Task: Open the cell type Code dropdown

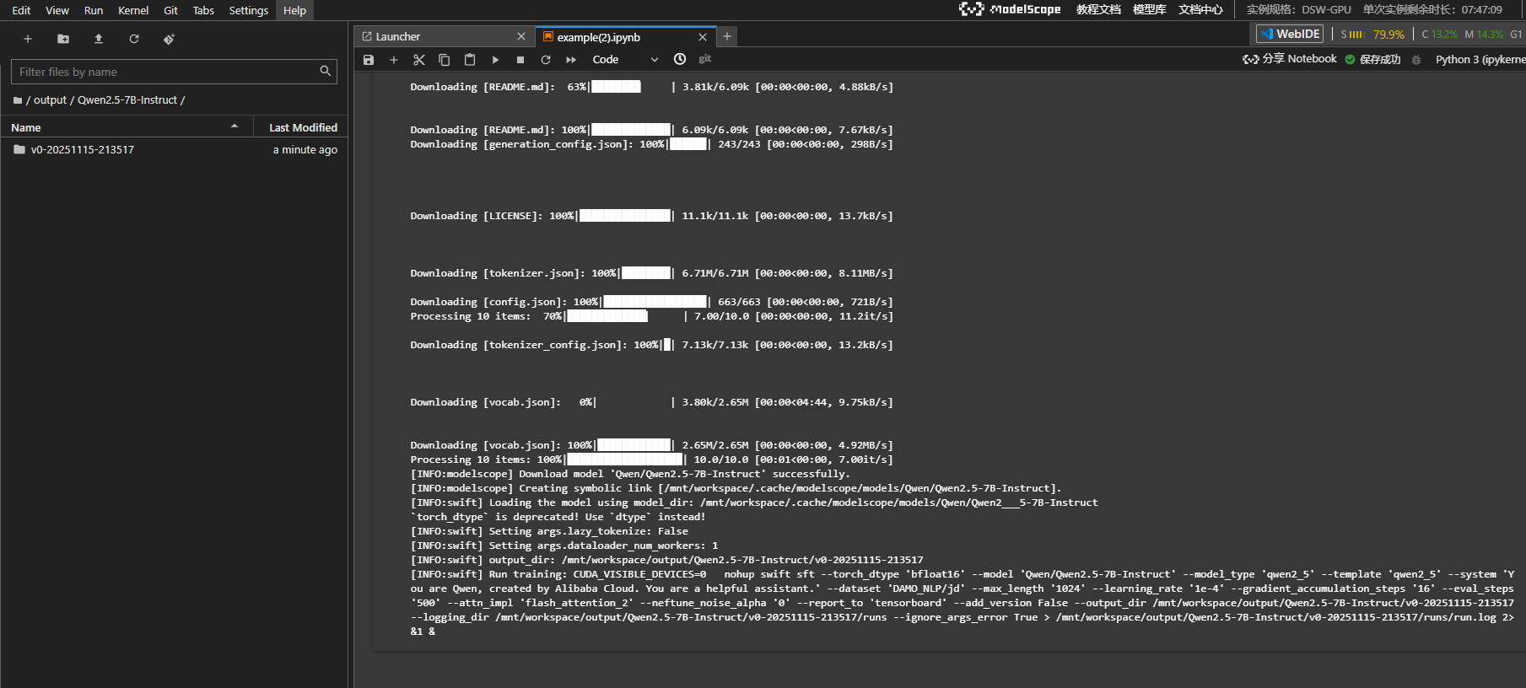Action: [625, 60]
